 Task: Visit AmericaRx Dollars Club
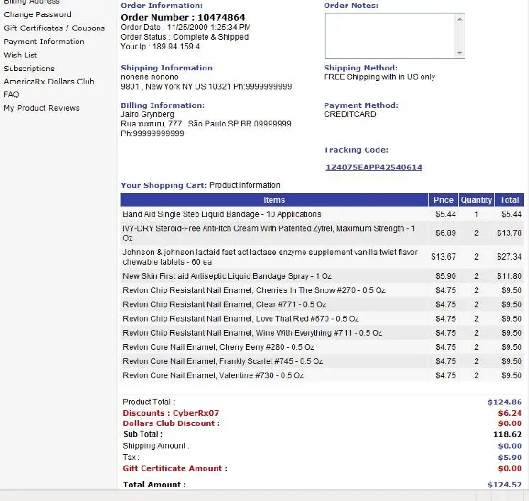(49, 81)
